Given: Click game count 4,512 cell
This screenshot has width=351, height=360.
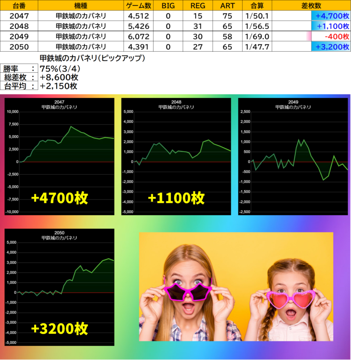Looking at the screenshot, I should [139, 16].
